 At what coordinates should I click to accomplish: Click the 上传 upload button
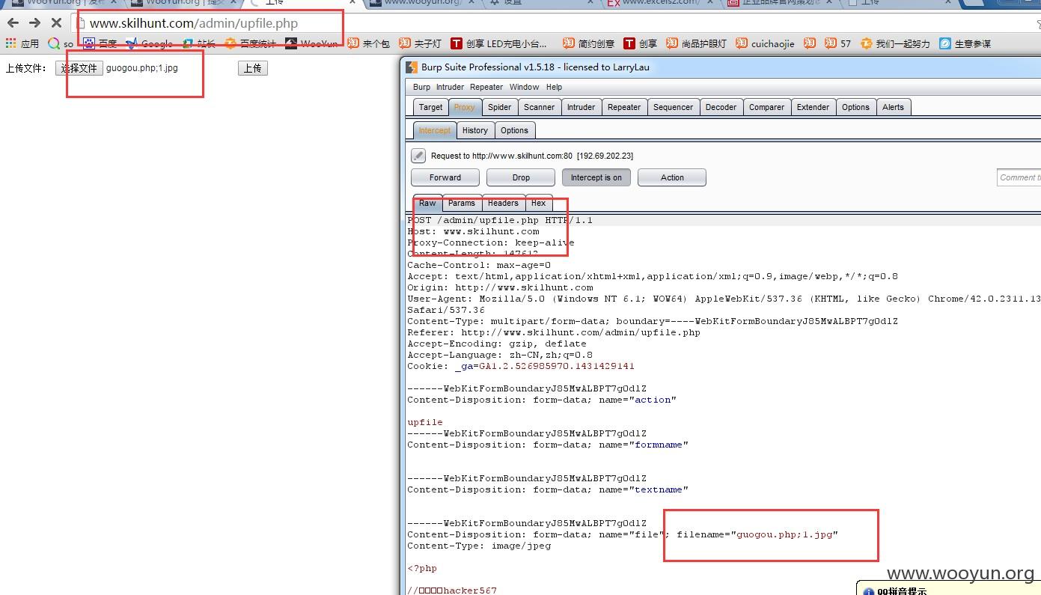[253, 68]
